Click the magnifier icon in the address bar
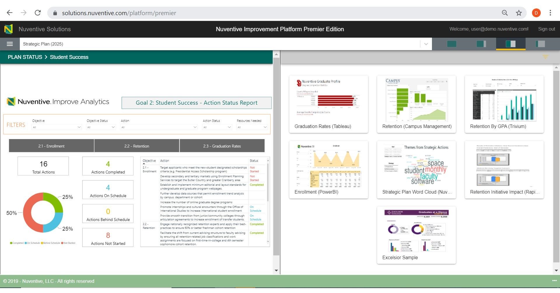560x293 pixels. point(505,13)
